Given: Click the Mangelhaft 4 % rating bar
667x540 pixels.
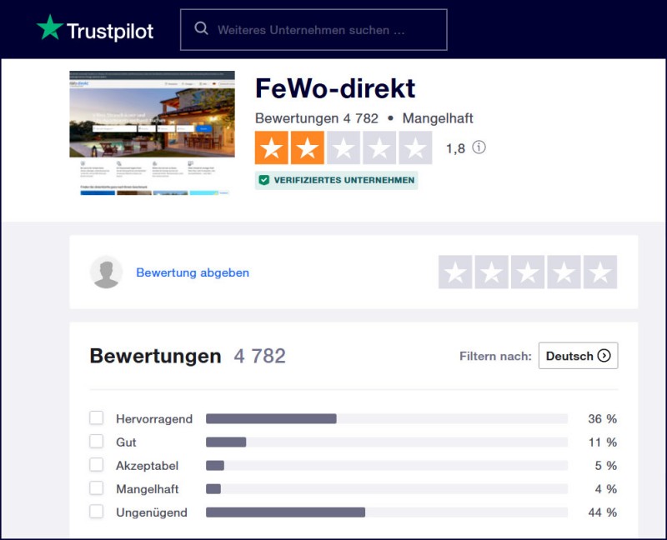Looking at the screenshot, I should pos(387,489).
